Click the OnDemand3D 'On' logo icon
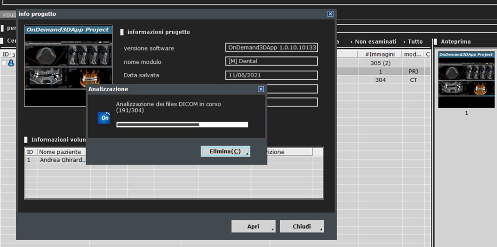 coord(103,118)
